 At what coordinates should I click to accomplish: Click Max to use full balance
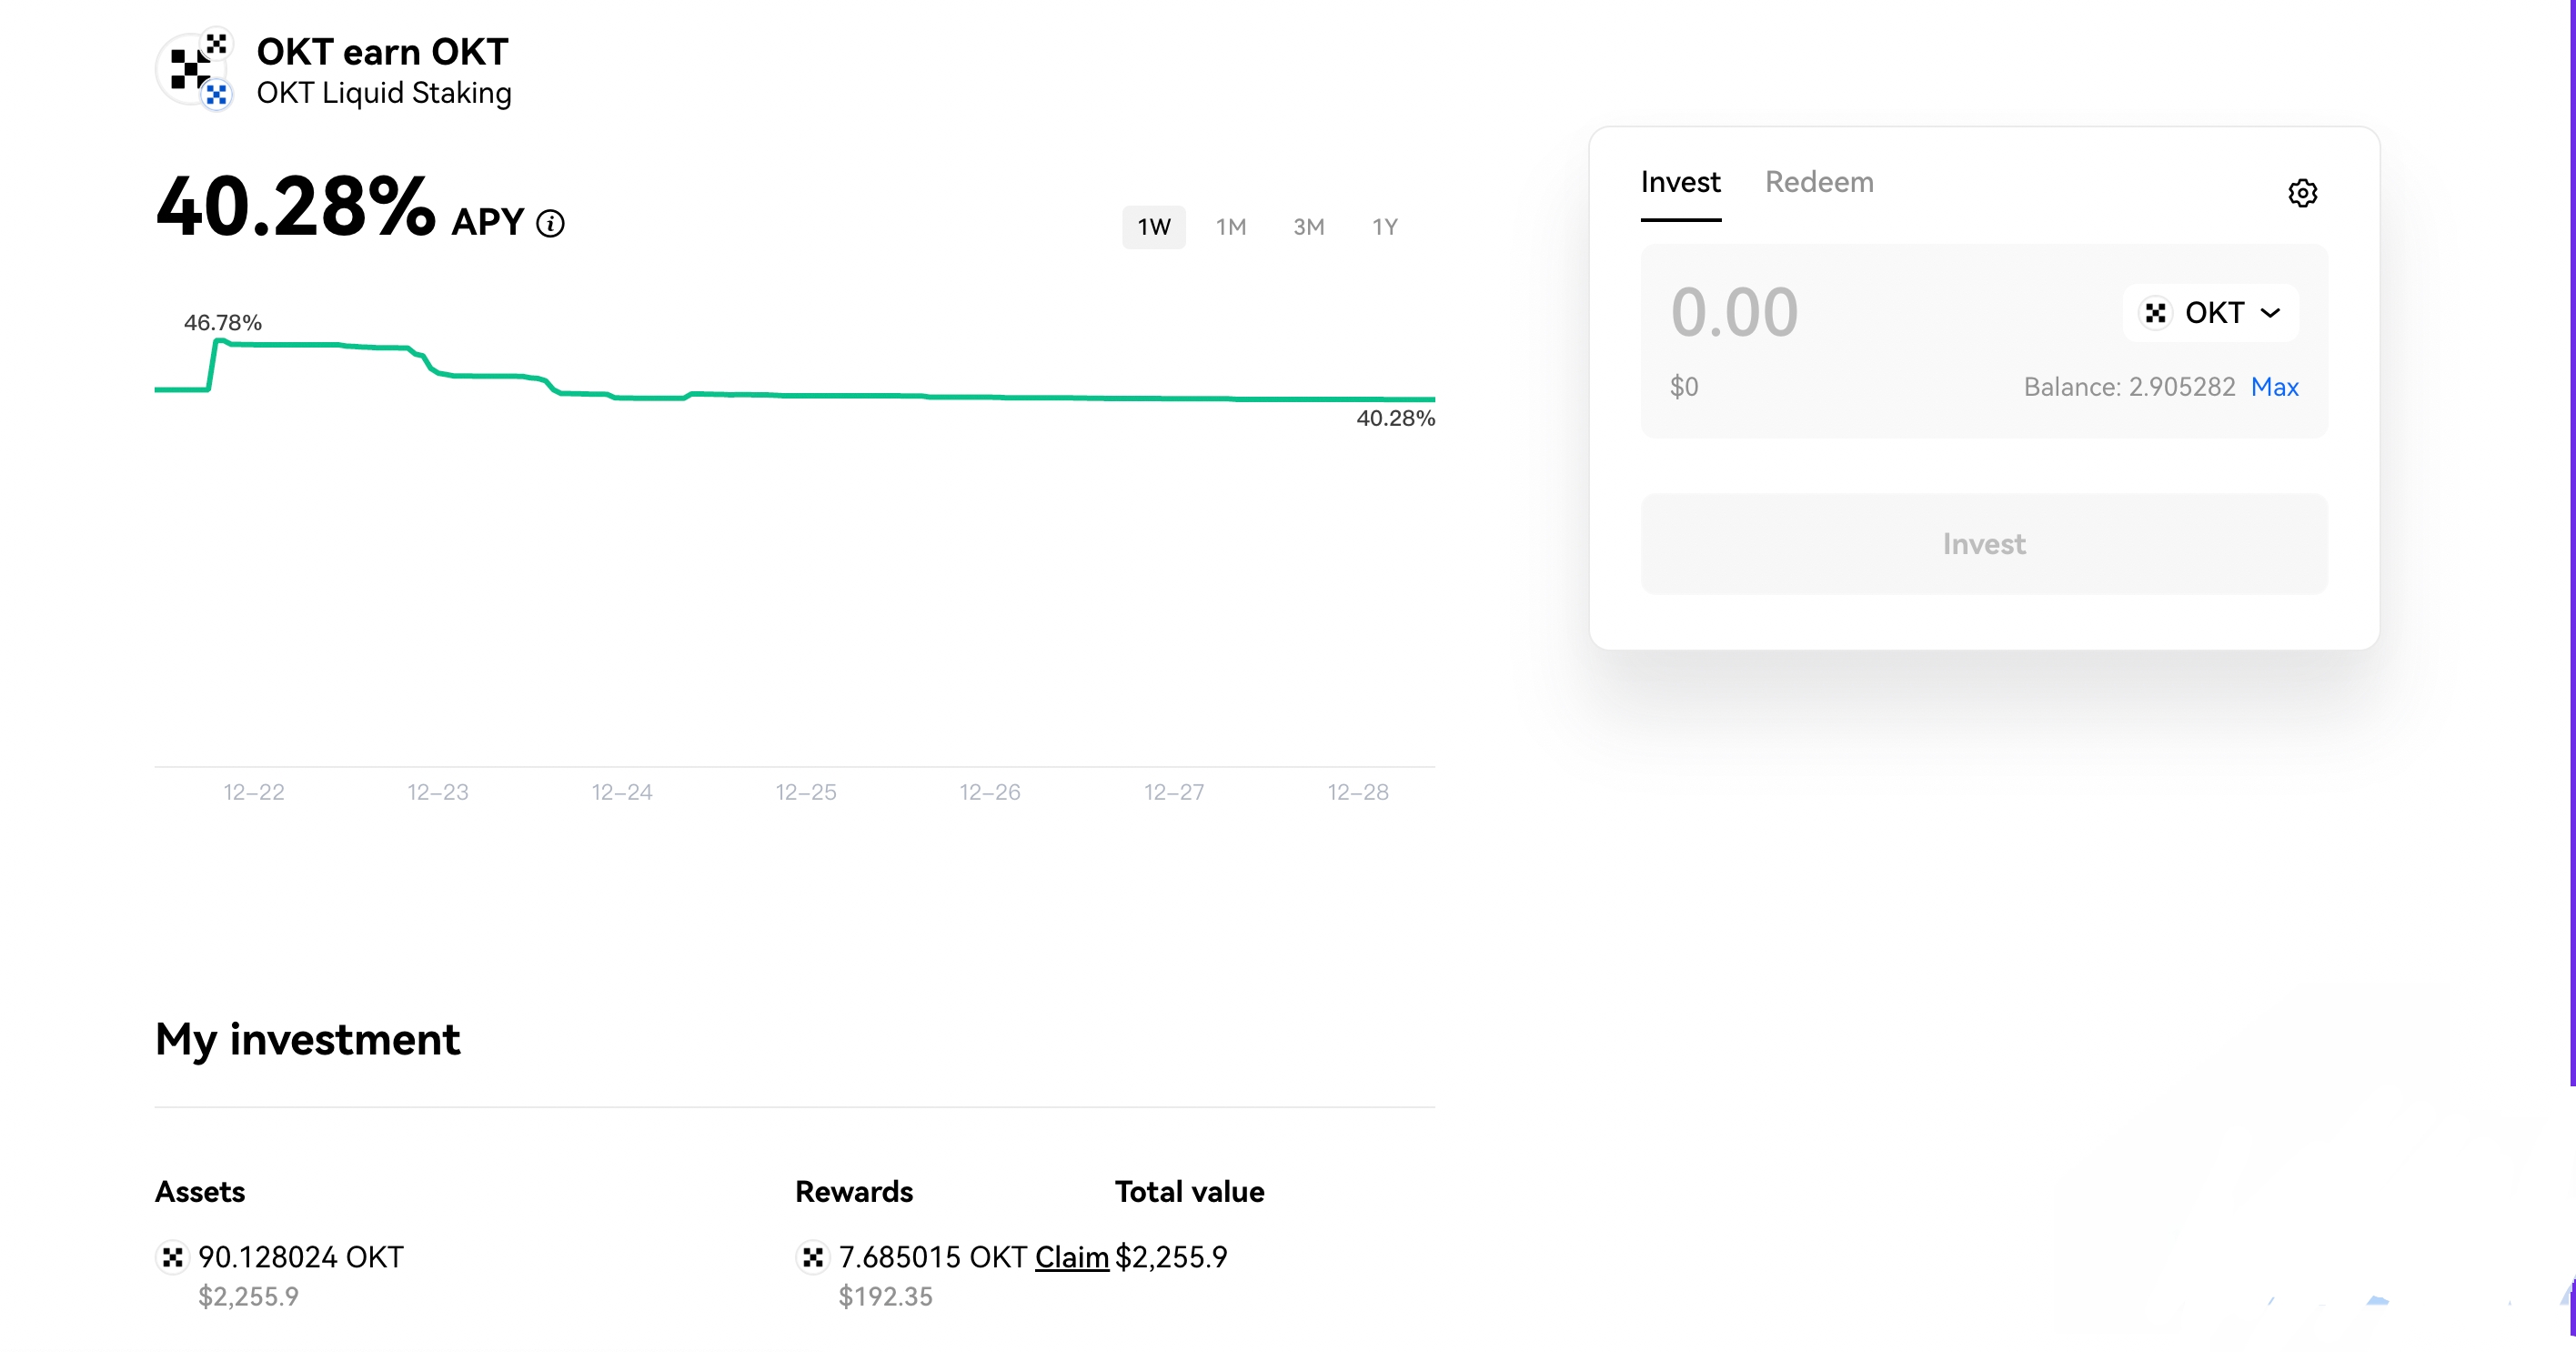pos(2274,387)
